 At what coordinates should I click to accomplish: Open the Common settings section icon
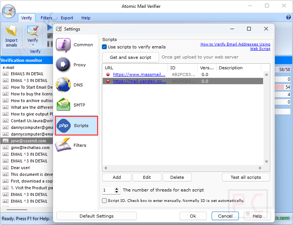63,45
